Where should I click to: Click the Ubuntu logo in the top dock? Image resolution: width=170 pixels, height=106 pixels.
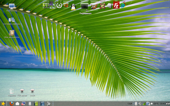coord(65,5)
